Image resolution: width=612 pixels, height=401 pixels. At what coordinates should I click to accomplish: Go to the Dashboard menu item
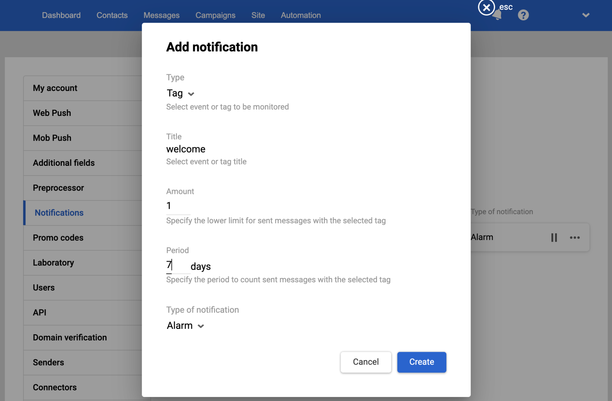[61, 15]
